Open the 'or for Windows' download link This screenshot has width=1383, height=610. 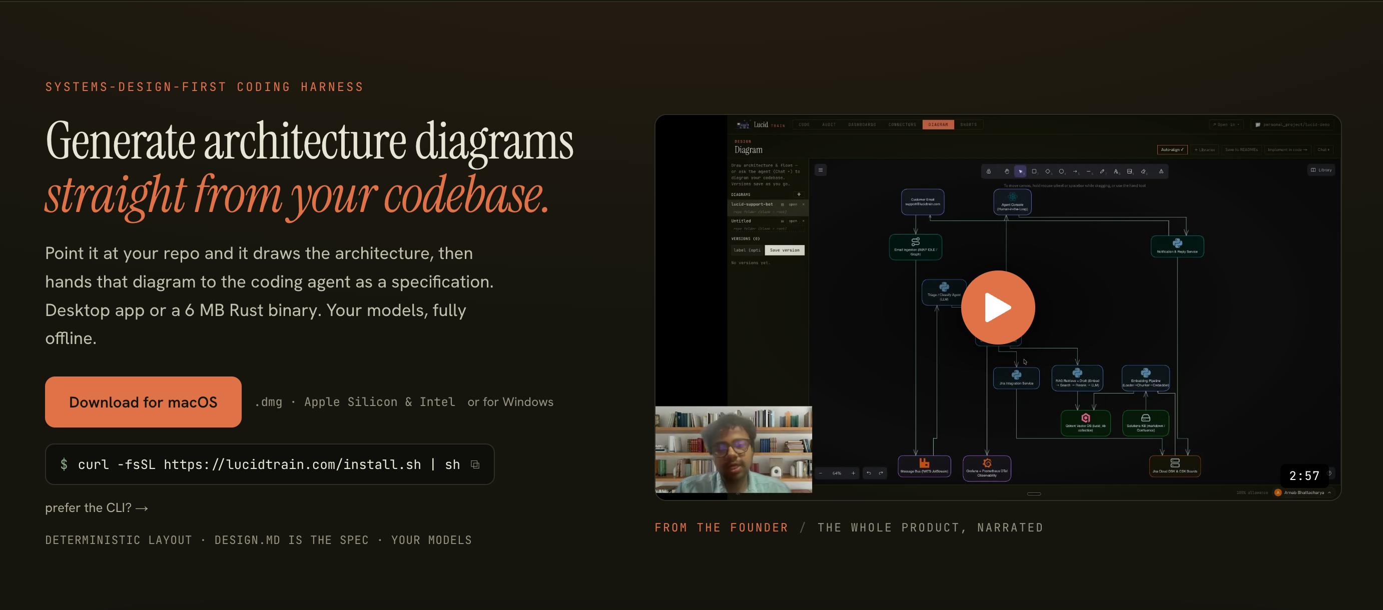510,402
